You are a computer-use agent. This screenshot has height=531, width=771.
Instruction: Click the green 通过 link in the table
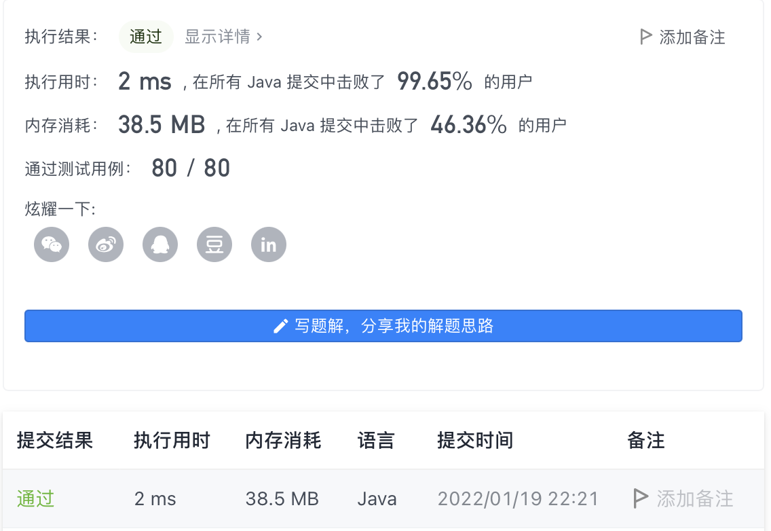(35, 498)
